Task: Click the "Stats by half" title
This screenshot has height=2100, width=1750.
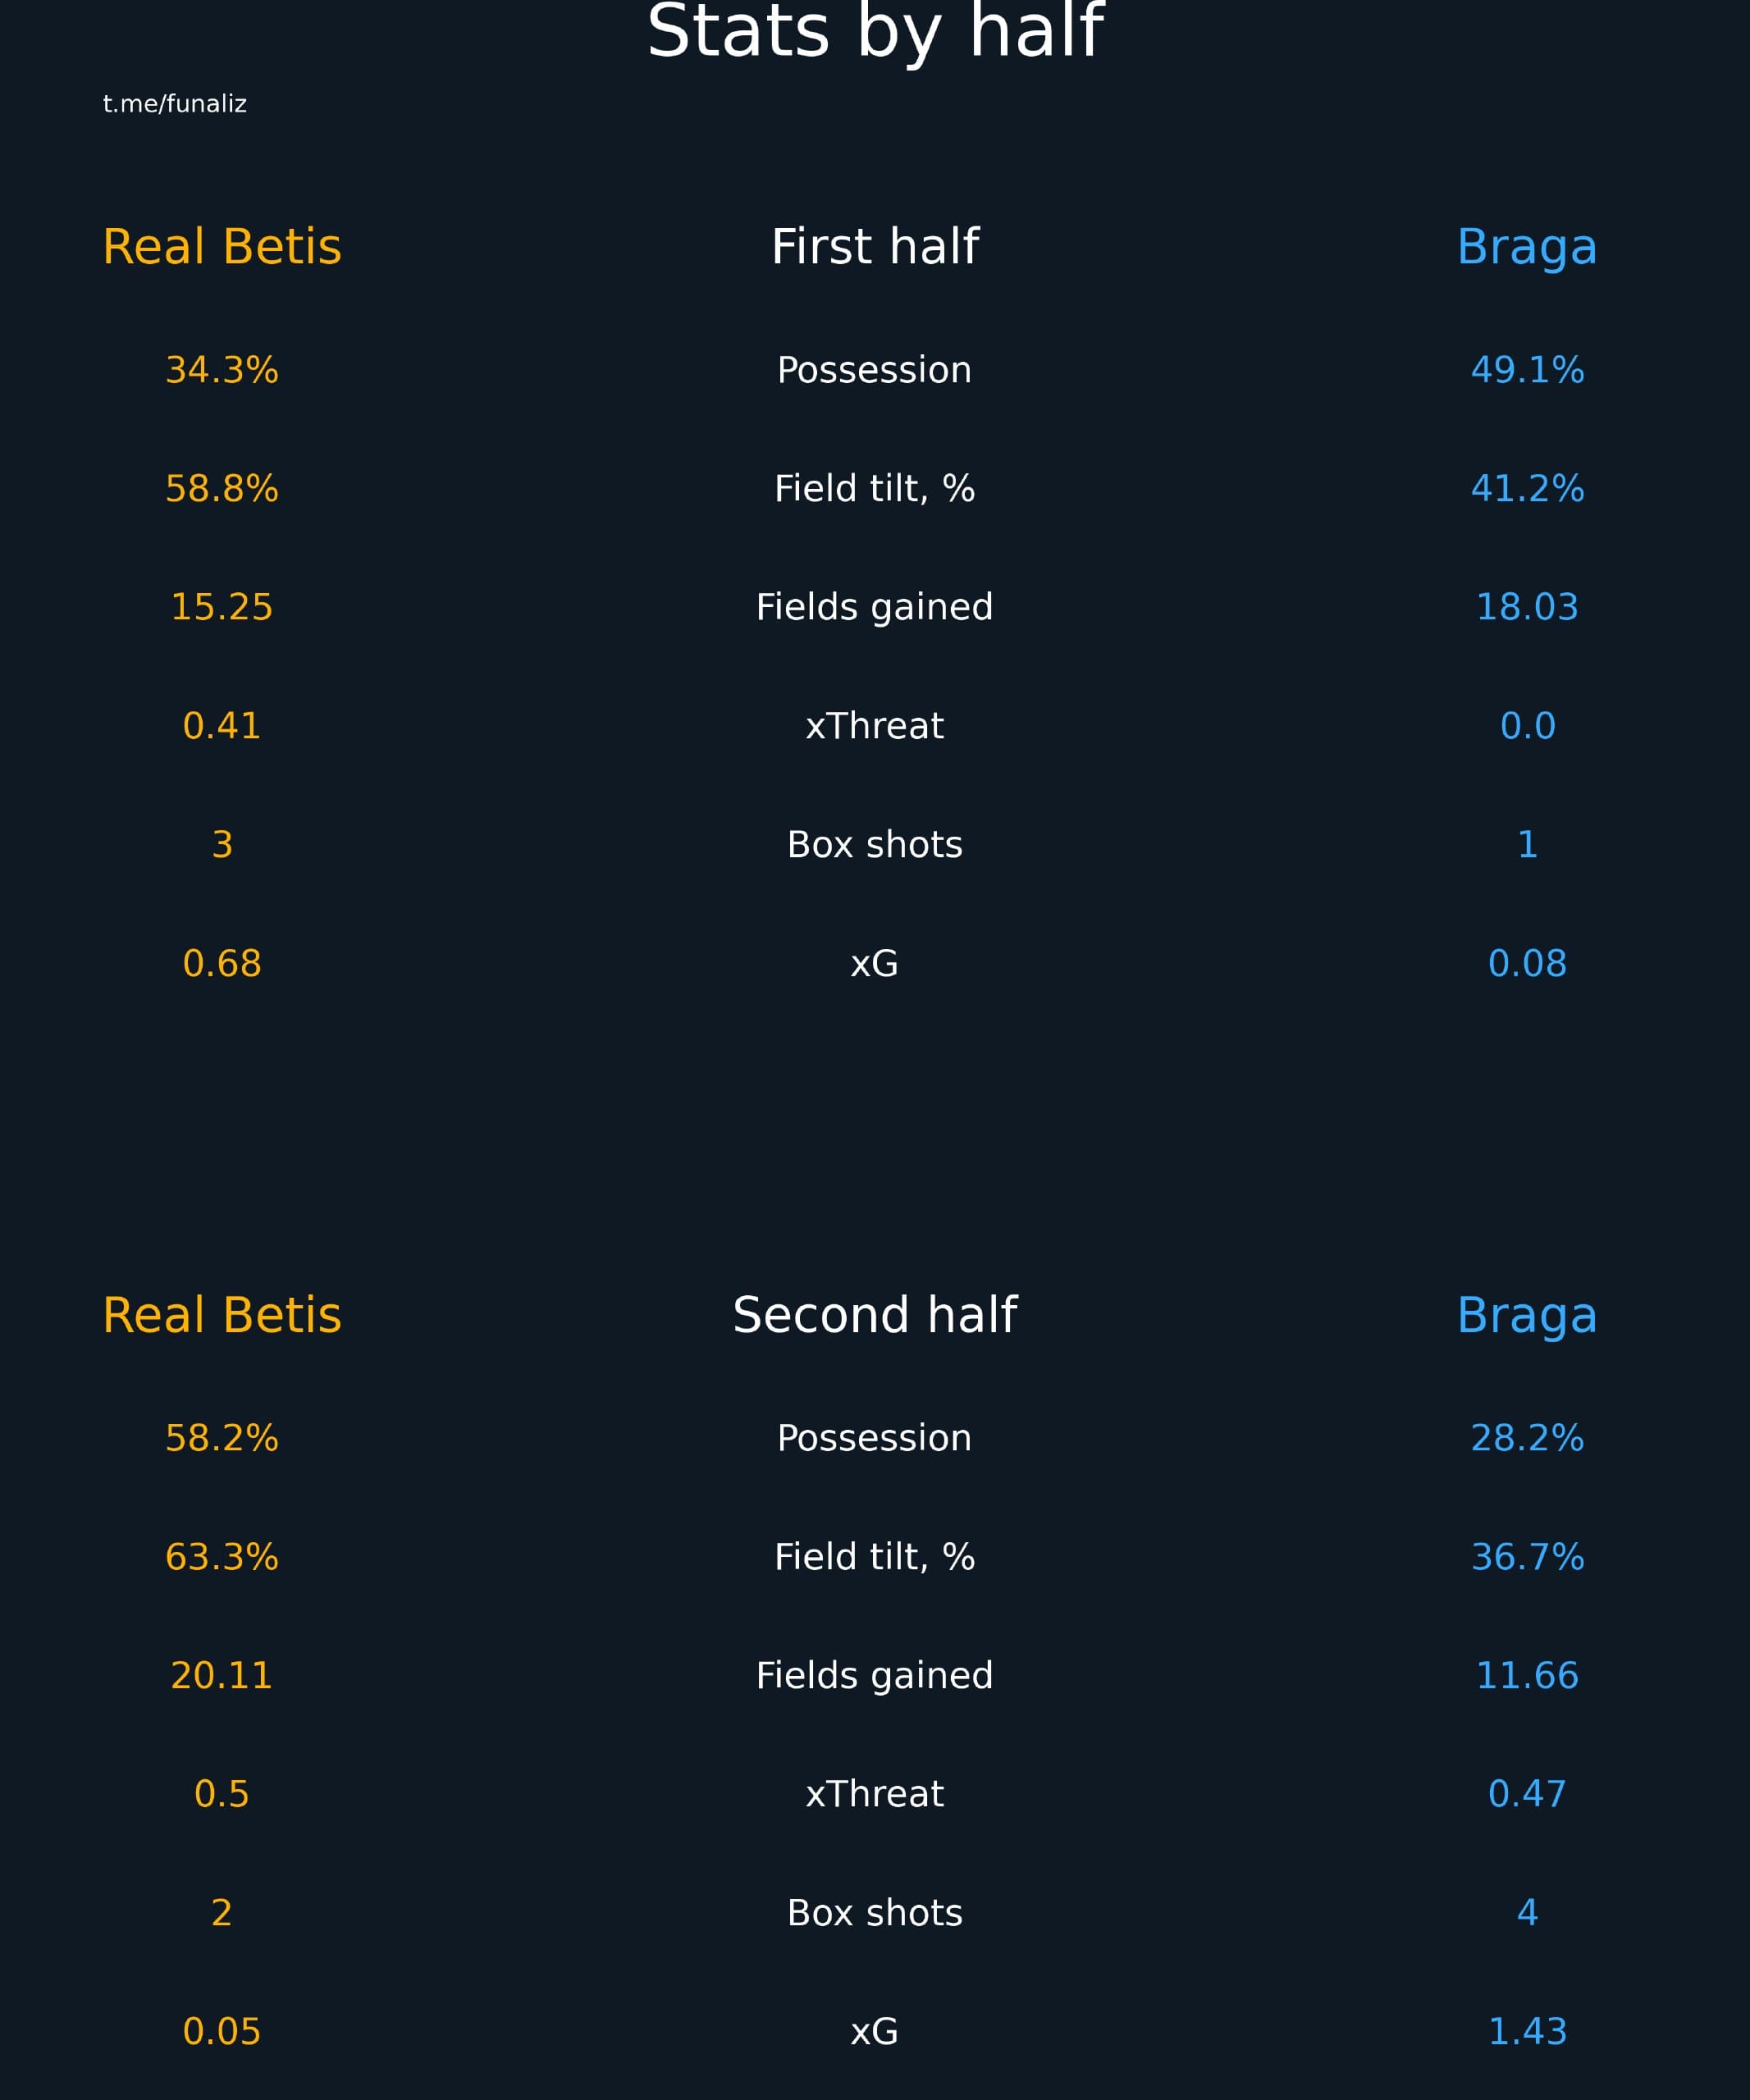Action: (x=875, y=32)
